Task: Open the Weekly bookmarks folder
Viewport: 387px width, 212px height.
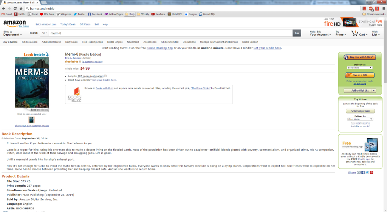Action: (x=143, y=14)
